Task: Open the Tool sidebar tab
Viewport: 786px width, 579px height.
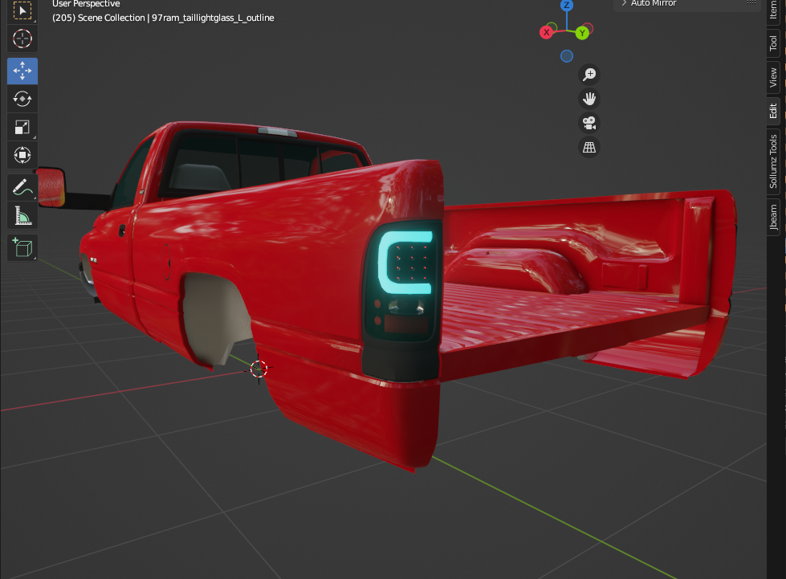Action: click(773, 43)
